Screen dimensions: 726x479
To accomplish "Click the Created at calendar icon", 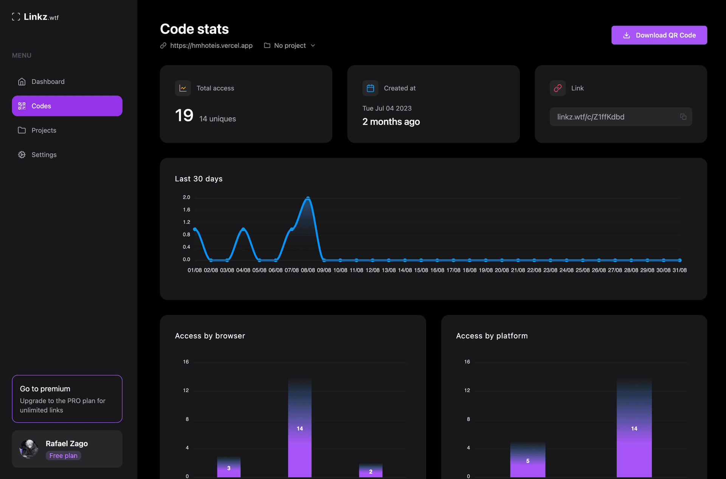I will pos(370,88).
